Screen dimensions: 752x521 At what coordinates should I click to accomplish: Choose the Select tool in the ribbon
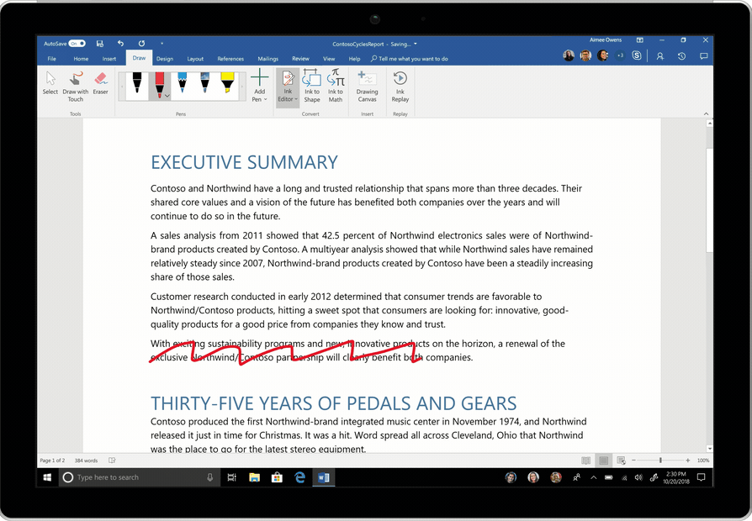click(50, 83)
